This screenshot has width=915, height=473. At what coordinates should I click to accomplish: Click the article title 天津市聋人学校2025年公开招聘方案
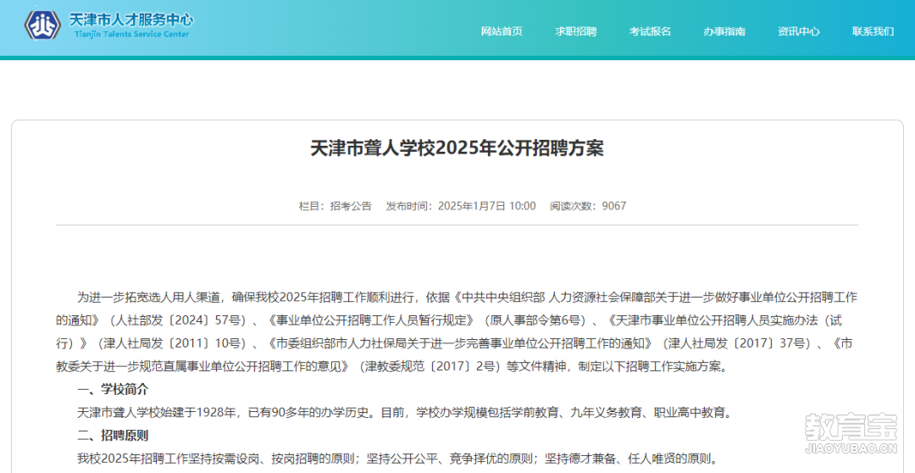457,147
